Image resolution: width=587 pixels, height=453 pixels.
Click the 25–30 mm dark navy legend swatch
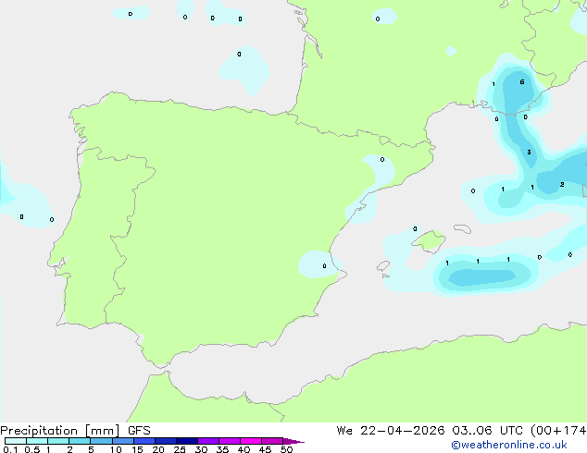(187, 441)
